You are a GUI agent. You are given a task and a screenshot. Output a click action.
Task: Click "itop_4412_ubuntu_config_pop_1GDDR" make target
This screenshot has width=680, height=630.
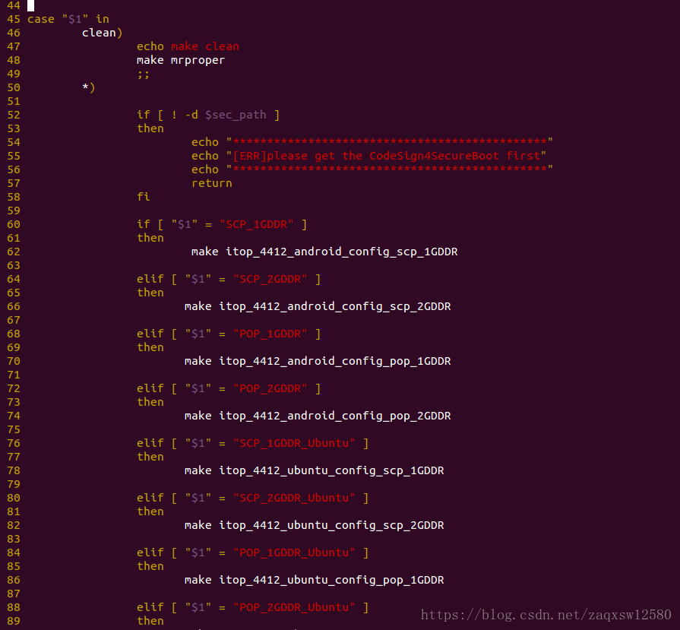coord(331,580)
